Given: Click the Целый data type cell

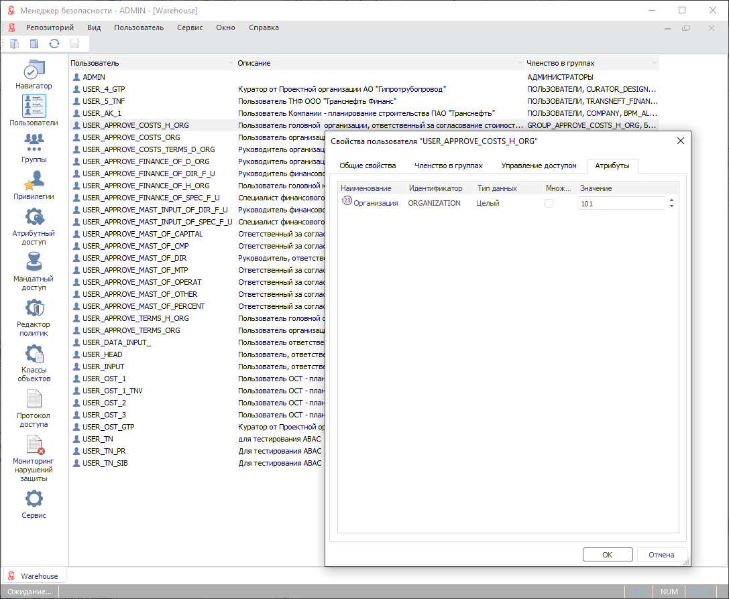Looking at the screenshot, I should 488,203.
